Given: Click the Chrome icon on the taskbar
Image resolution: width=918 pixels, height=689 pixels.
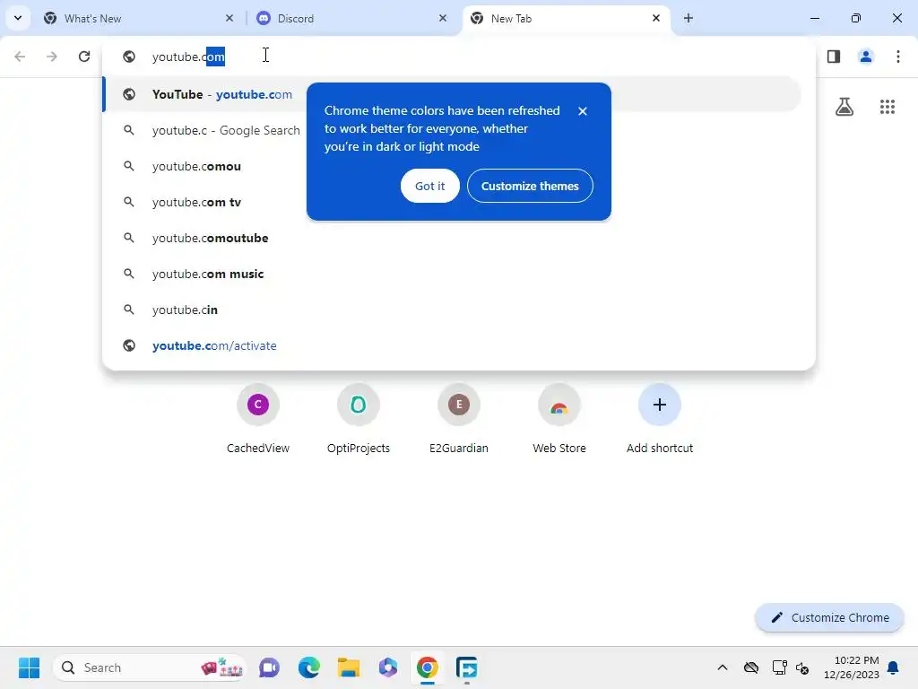Looking at the screenshot, I should tap(428, 667).
